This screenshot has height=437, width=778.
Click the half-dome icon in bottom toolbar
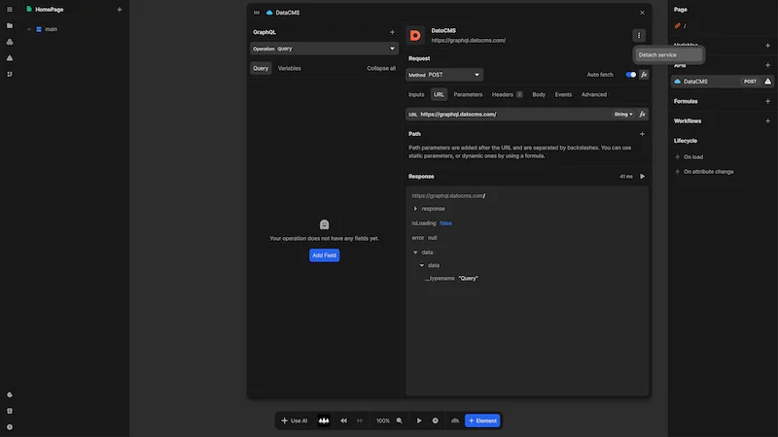tap(455, 420)
